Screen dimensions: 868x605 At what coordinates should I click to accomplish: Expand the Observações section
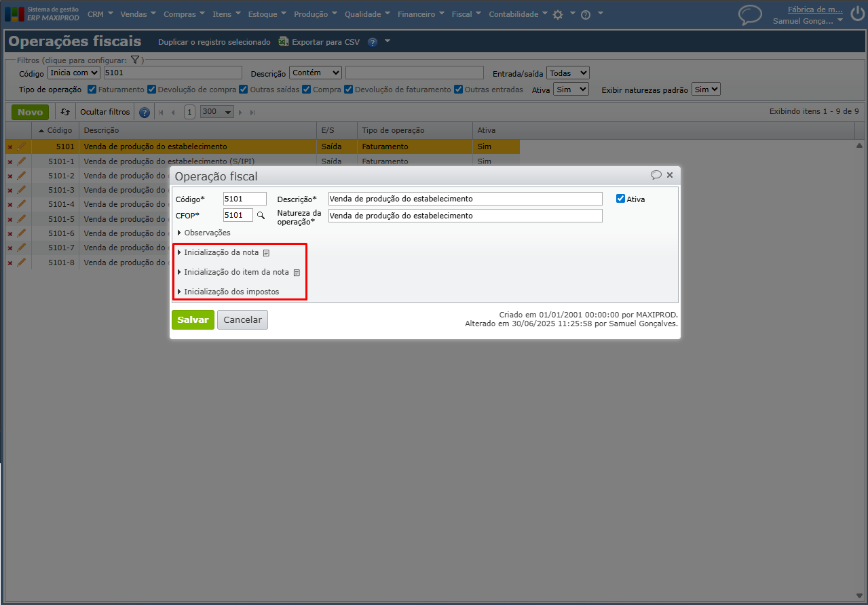pyautogui.click(x=204, y=233)
